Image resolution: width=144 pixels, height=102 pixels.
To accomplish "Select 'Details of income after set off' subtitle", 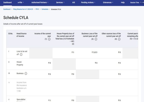I will coord(23,24).
